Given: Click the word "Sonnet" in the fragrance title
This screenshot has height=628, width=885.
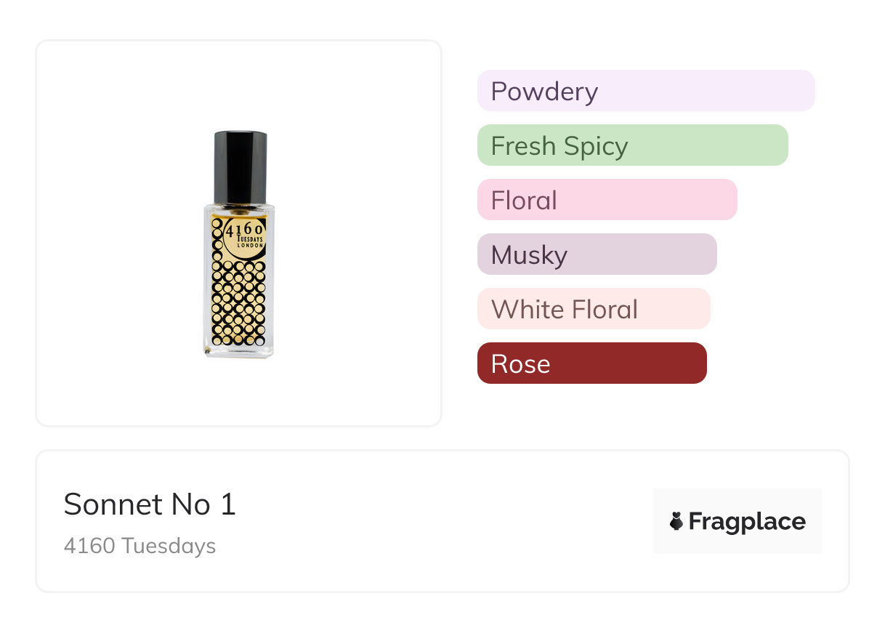Looking at the screenshot, I should tap(112, 504).
